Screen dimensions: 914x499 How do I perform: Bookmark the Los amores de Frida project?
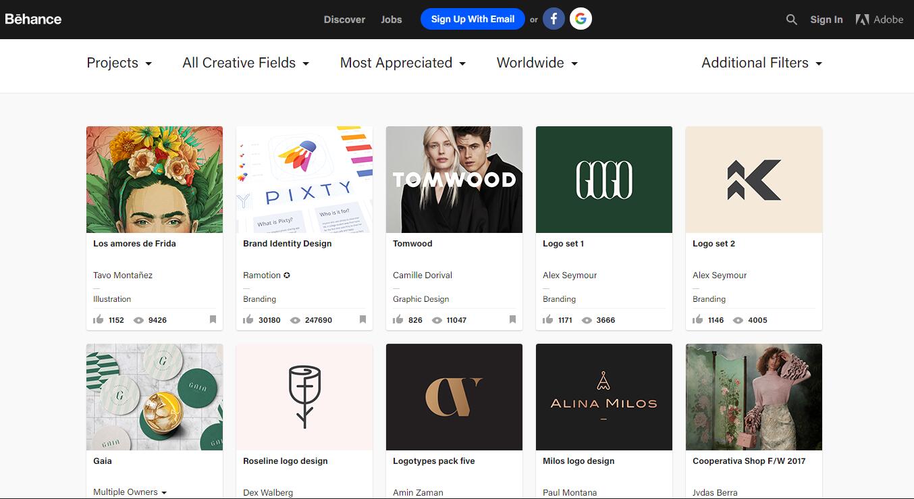[213, 319]
